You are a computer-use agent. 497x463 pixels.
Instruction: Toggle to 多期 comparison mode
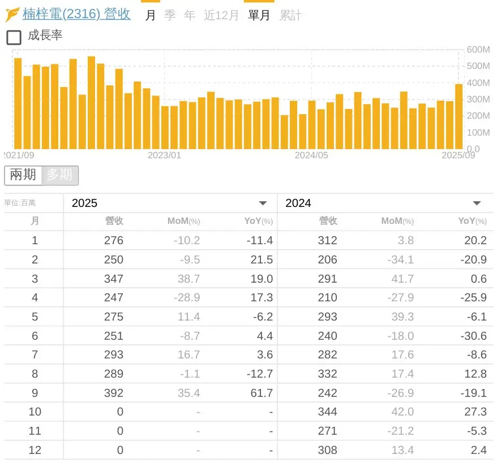coord(59,175)
